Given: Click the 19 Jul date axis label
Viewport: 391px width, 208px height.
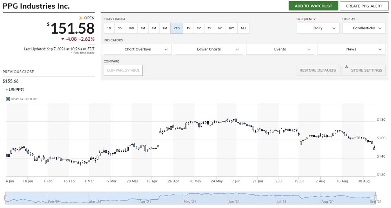Looking at the screenshot, I should click(x=299, y=181).
